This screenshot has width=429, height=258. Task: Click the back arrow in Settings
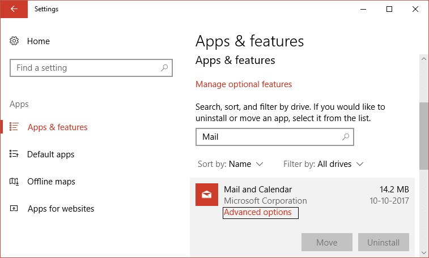pos(14,9)
